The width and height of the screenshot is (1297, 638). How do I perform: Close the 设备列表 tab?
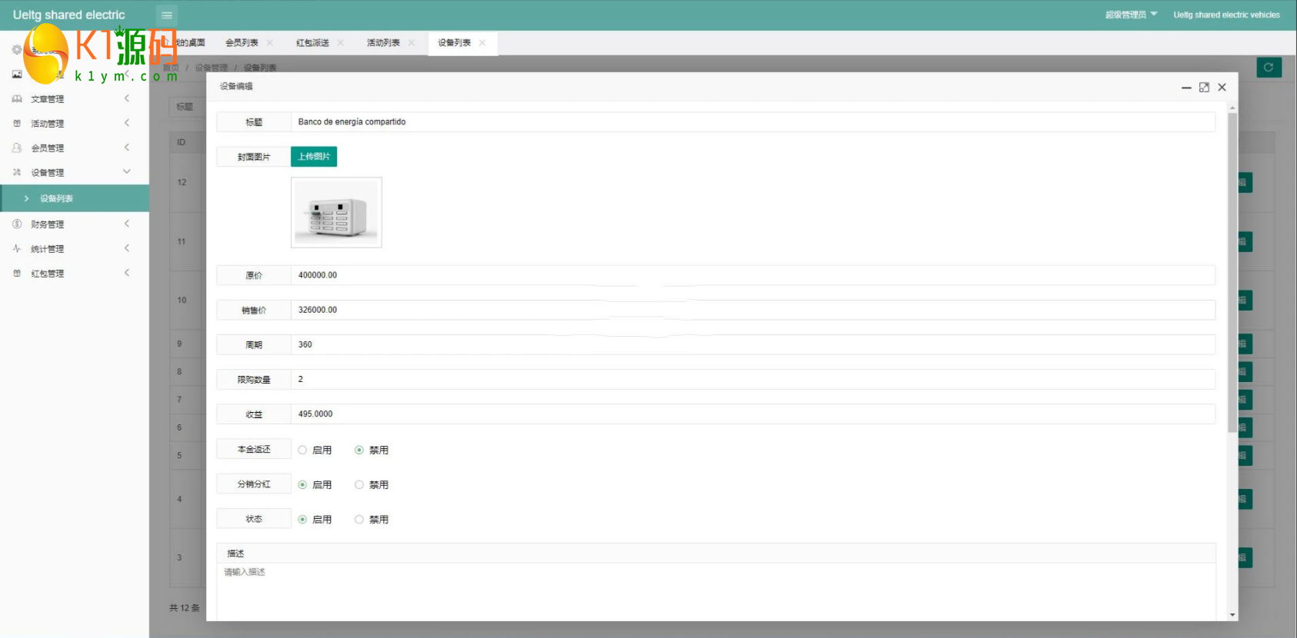click(x=482, y=43)
